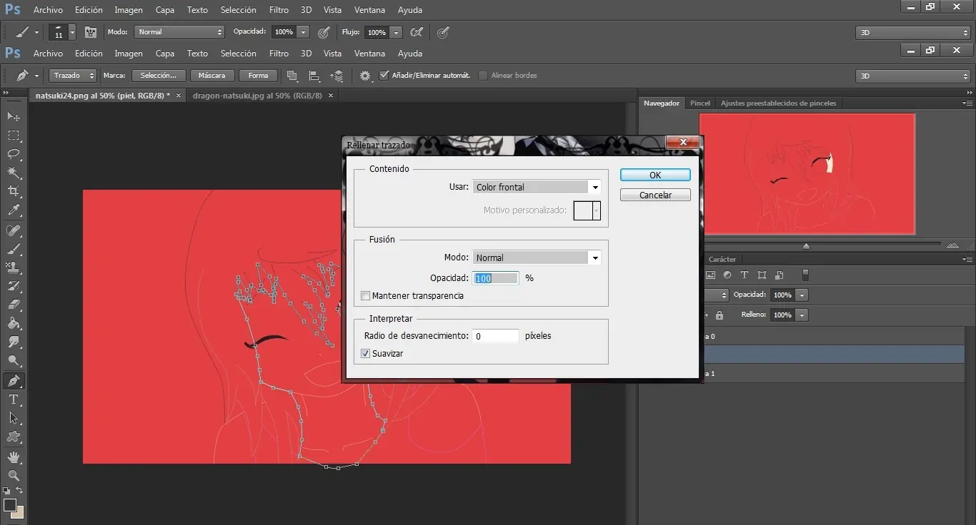This screenshot has width=976, height=525.
Task: Select the Brush tool in the toolbox
Action: [x=14, y=249]
